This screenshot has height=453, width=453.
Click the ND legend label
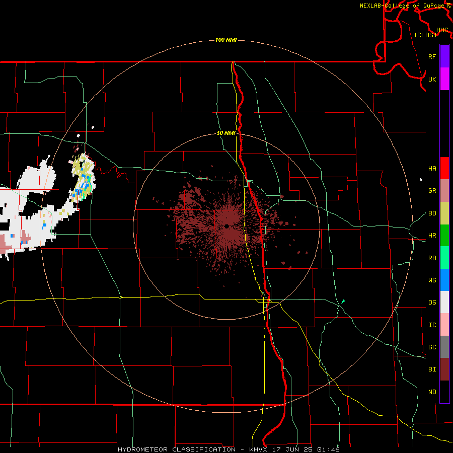tap(432, 392)
